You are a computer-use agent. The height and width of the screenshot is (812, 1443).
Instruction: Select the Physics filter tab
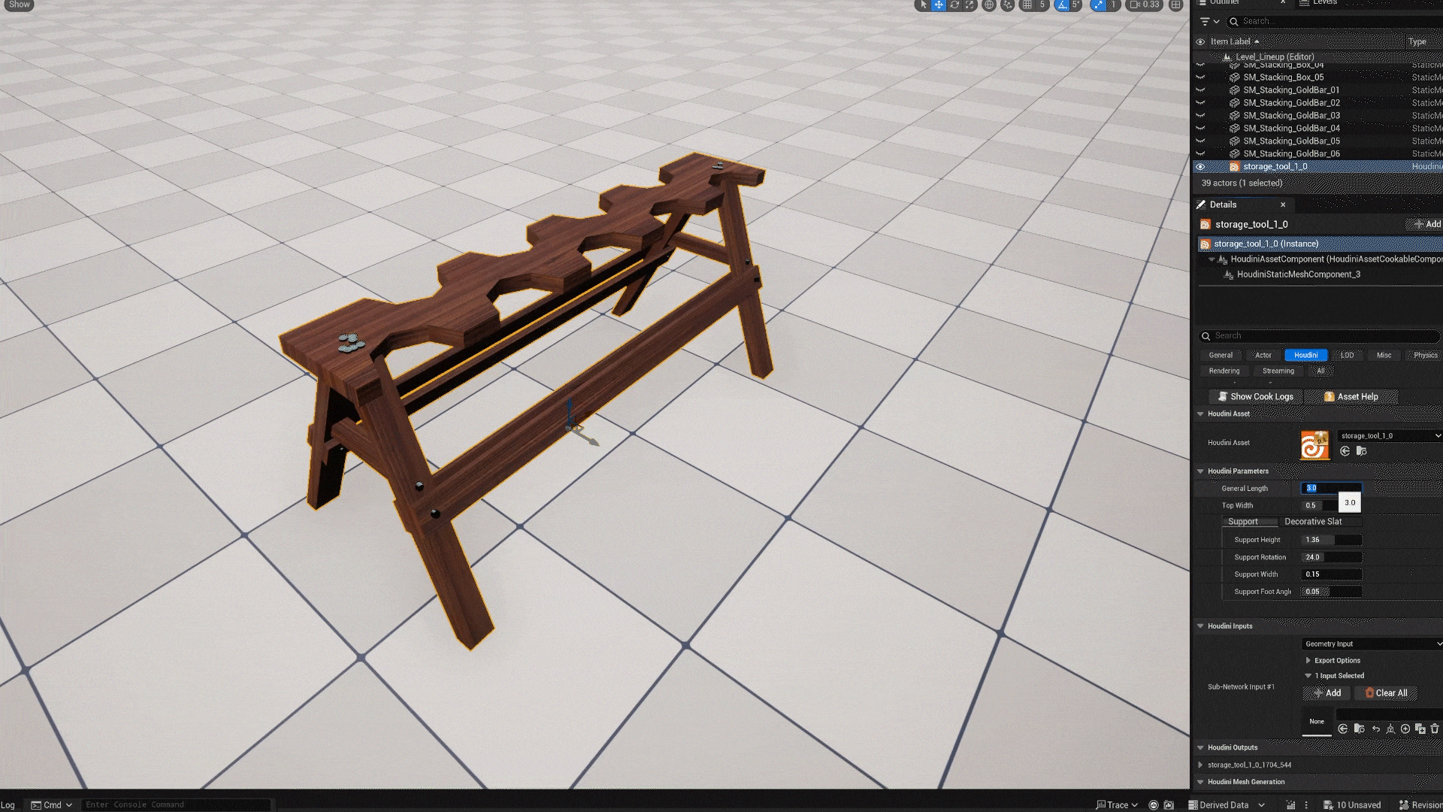point(1424,355)
